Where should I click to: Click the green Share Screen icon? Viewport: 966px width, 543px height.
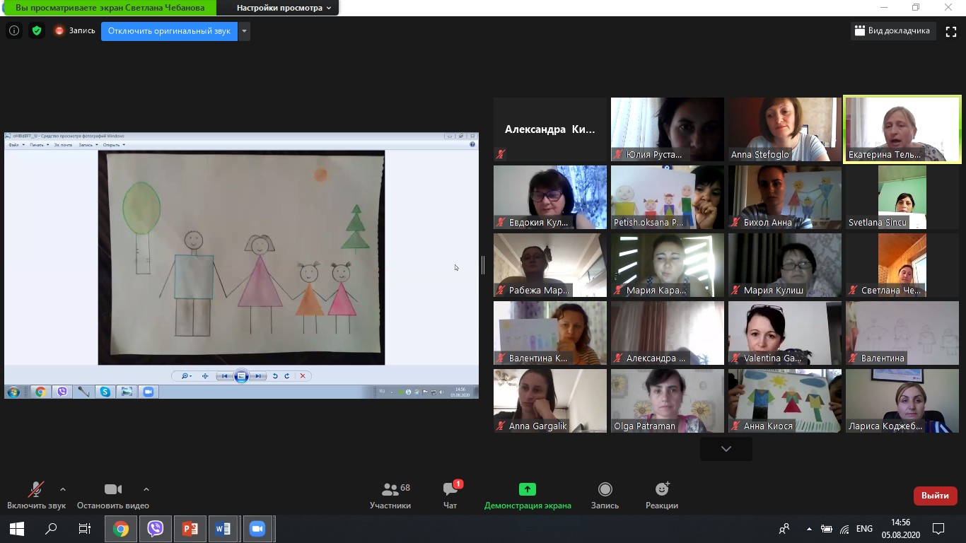tap(528, 489)
